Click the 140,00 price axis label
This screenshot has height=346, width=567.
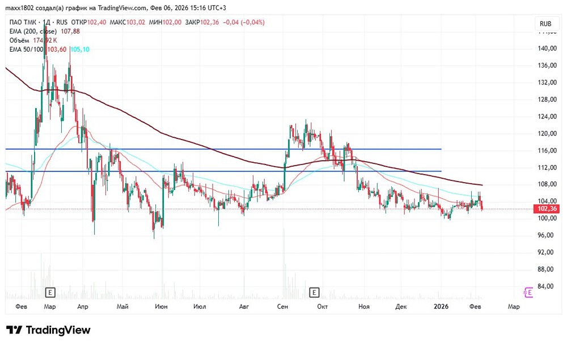coord(547,48)
